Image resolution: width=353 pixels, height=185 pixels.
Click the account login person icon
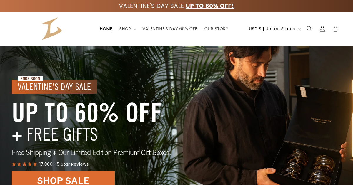[322, 29]
